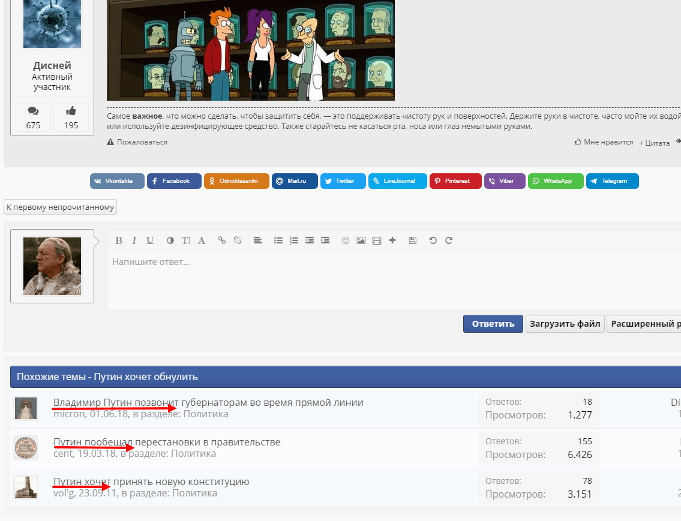Screen dimensions: 681x521
Task: Jump to first unread via 'К первому непрочитанному'
Action: click(60, 207)
